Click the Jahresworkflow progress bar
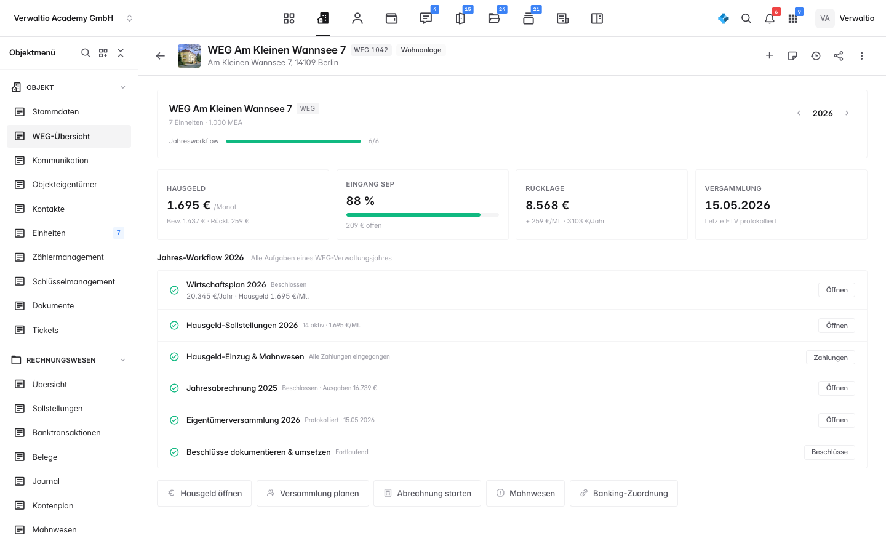This screenshot has width=886, height=554. 293,142
